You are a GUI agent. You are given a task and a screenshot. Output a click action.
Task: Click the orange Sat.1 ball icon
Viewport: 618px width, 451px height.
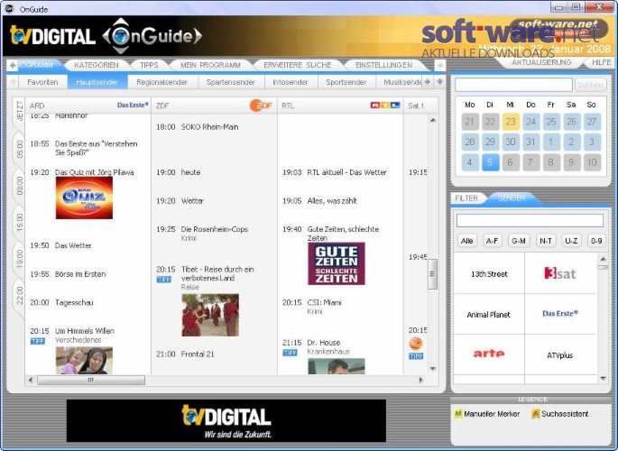click(416, 344)
